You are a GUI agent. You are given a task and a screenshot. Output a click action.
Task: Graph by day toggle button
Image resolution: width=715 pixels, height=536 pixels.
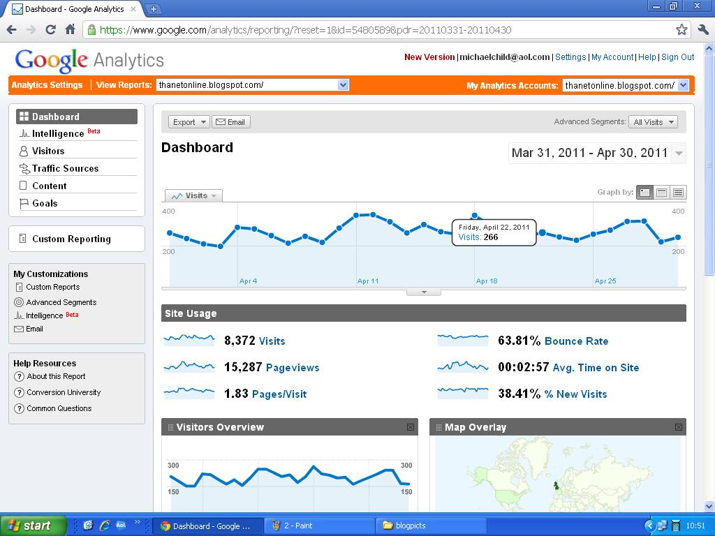(x=644, y=193)
